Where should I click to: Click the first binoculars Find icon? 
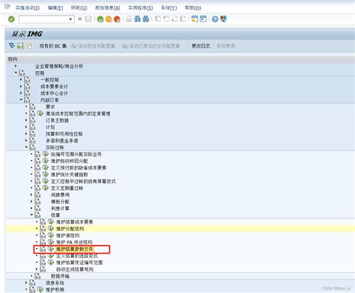click(137, 19)
